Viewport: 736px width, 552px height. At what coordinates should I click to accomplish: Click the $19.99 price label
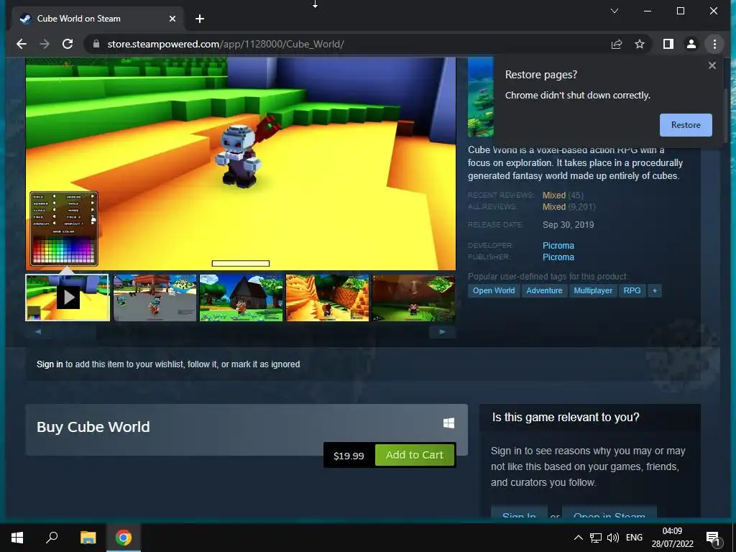(x=349, y=456)
